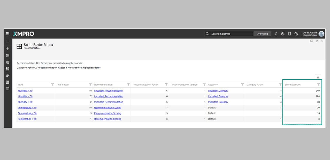This screenshot has height=160, width=330.
Task: Click the plus icon in the left sidebar
Action: click(8, 49)
